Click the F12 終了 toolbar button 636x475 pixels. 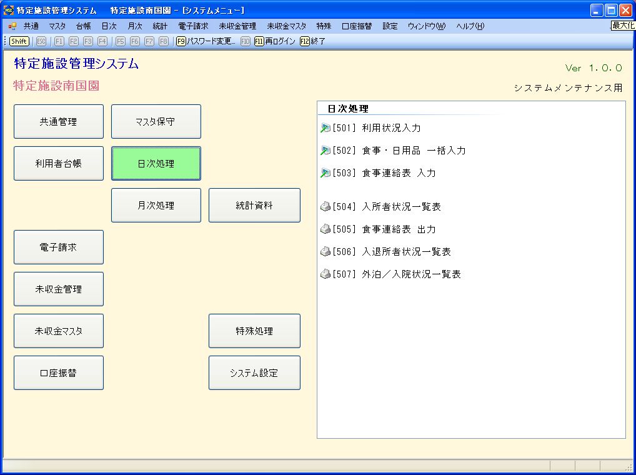(313, 41)
